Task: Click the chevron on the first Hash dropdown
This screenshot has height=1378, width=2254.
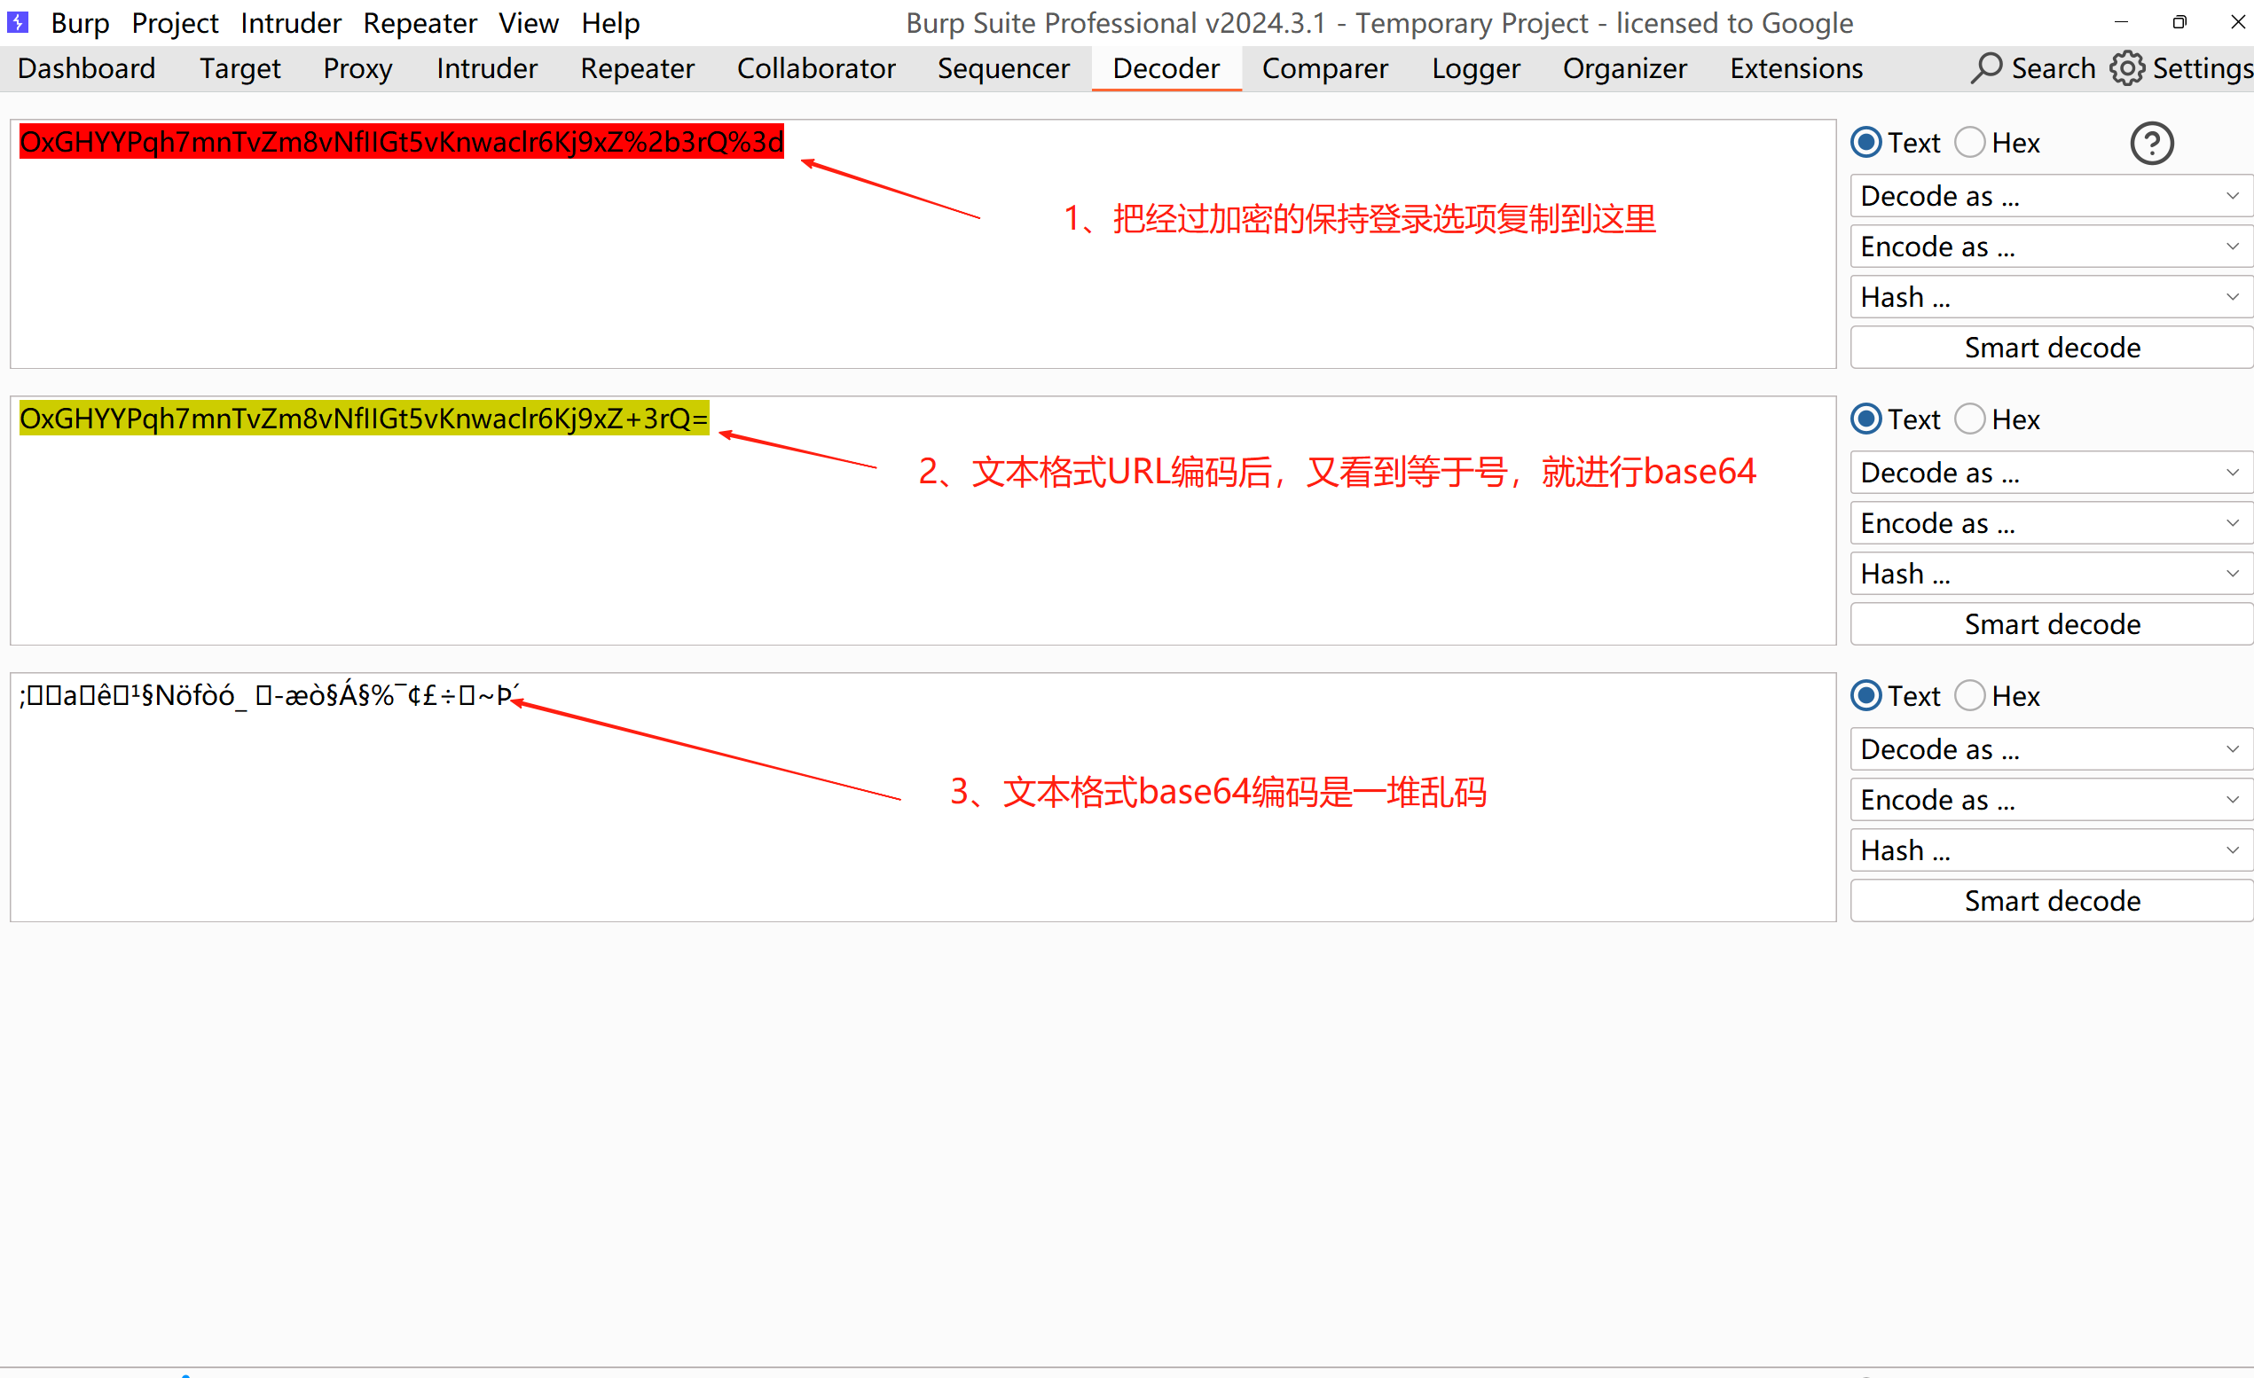Action: pyautogui.click(x=2231, y=297)
